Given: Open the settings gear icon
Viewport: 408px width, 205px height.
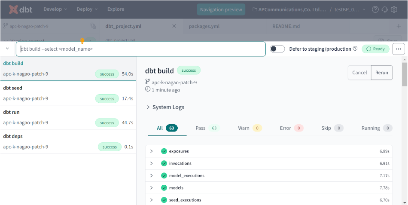Looking at the screenshot, I should point(394,9).
